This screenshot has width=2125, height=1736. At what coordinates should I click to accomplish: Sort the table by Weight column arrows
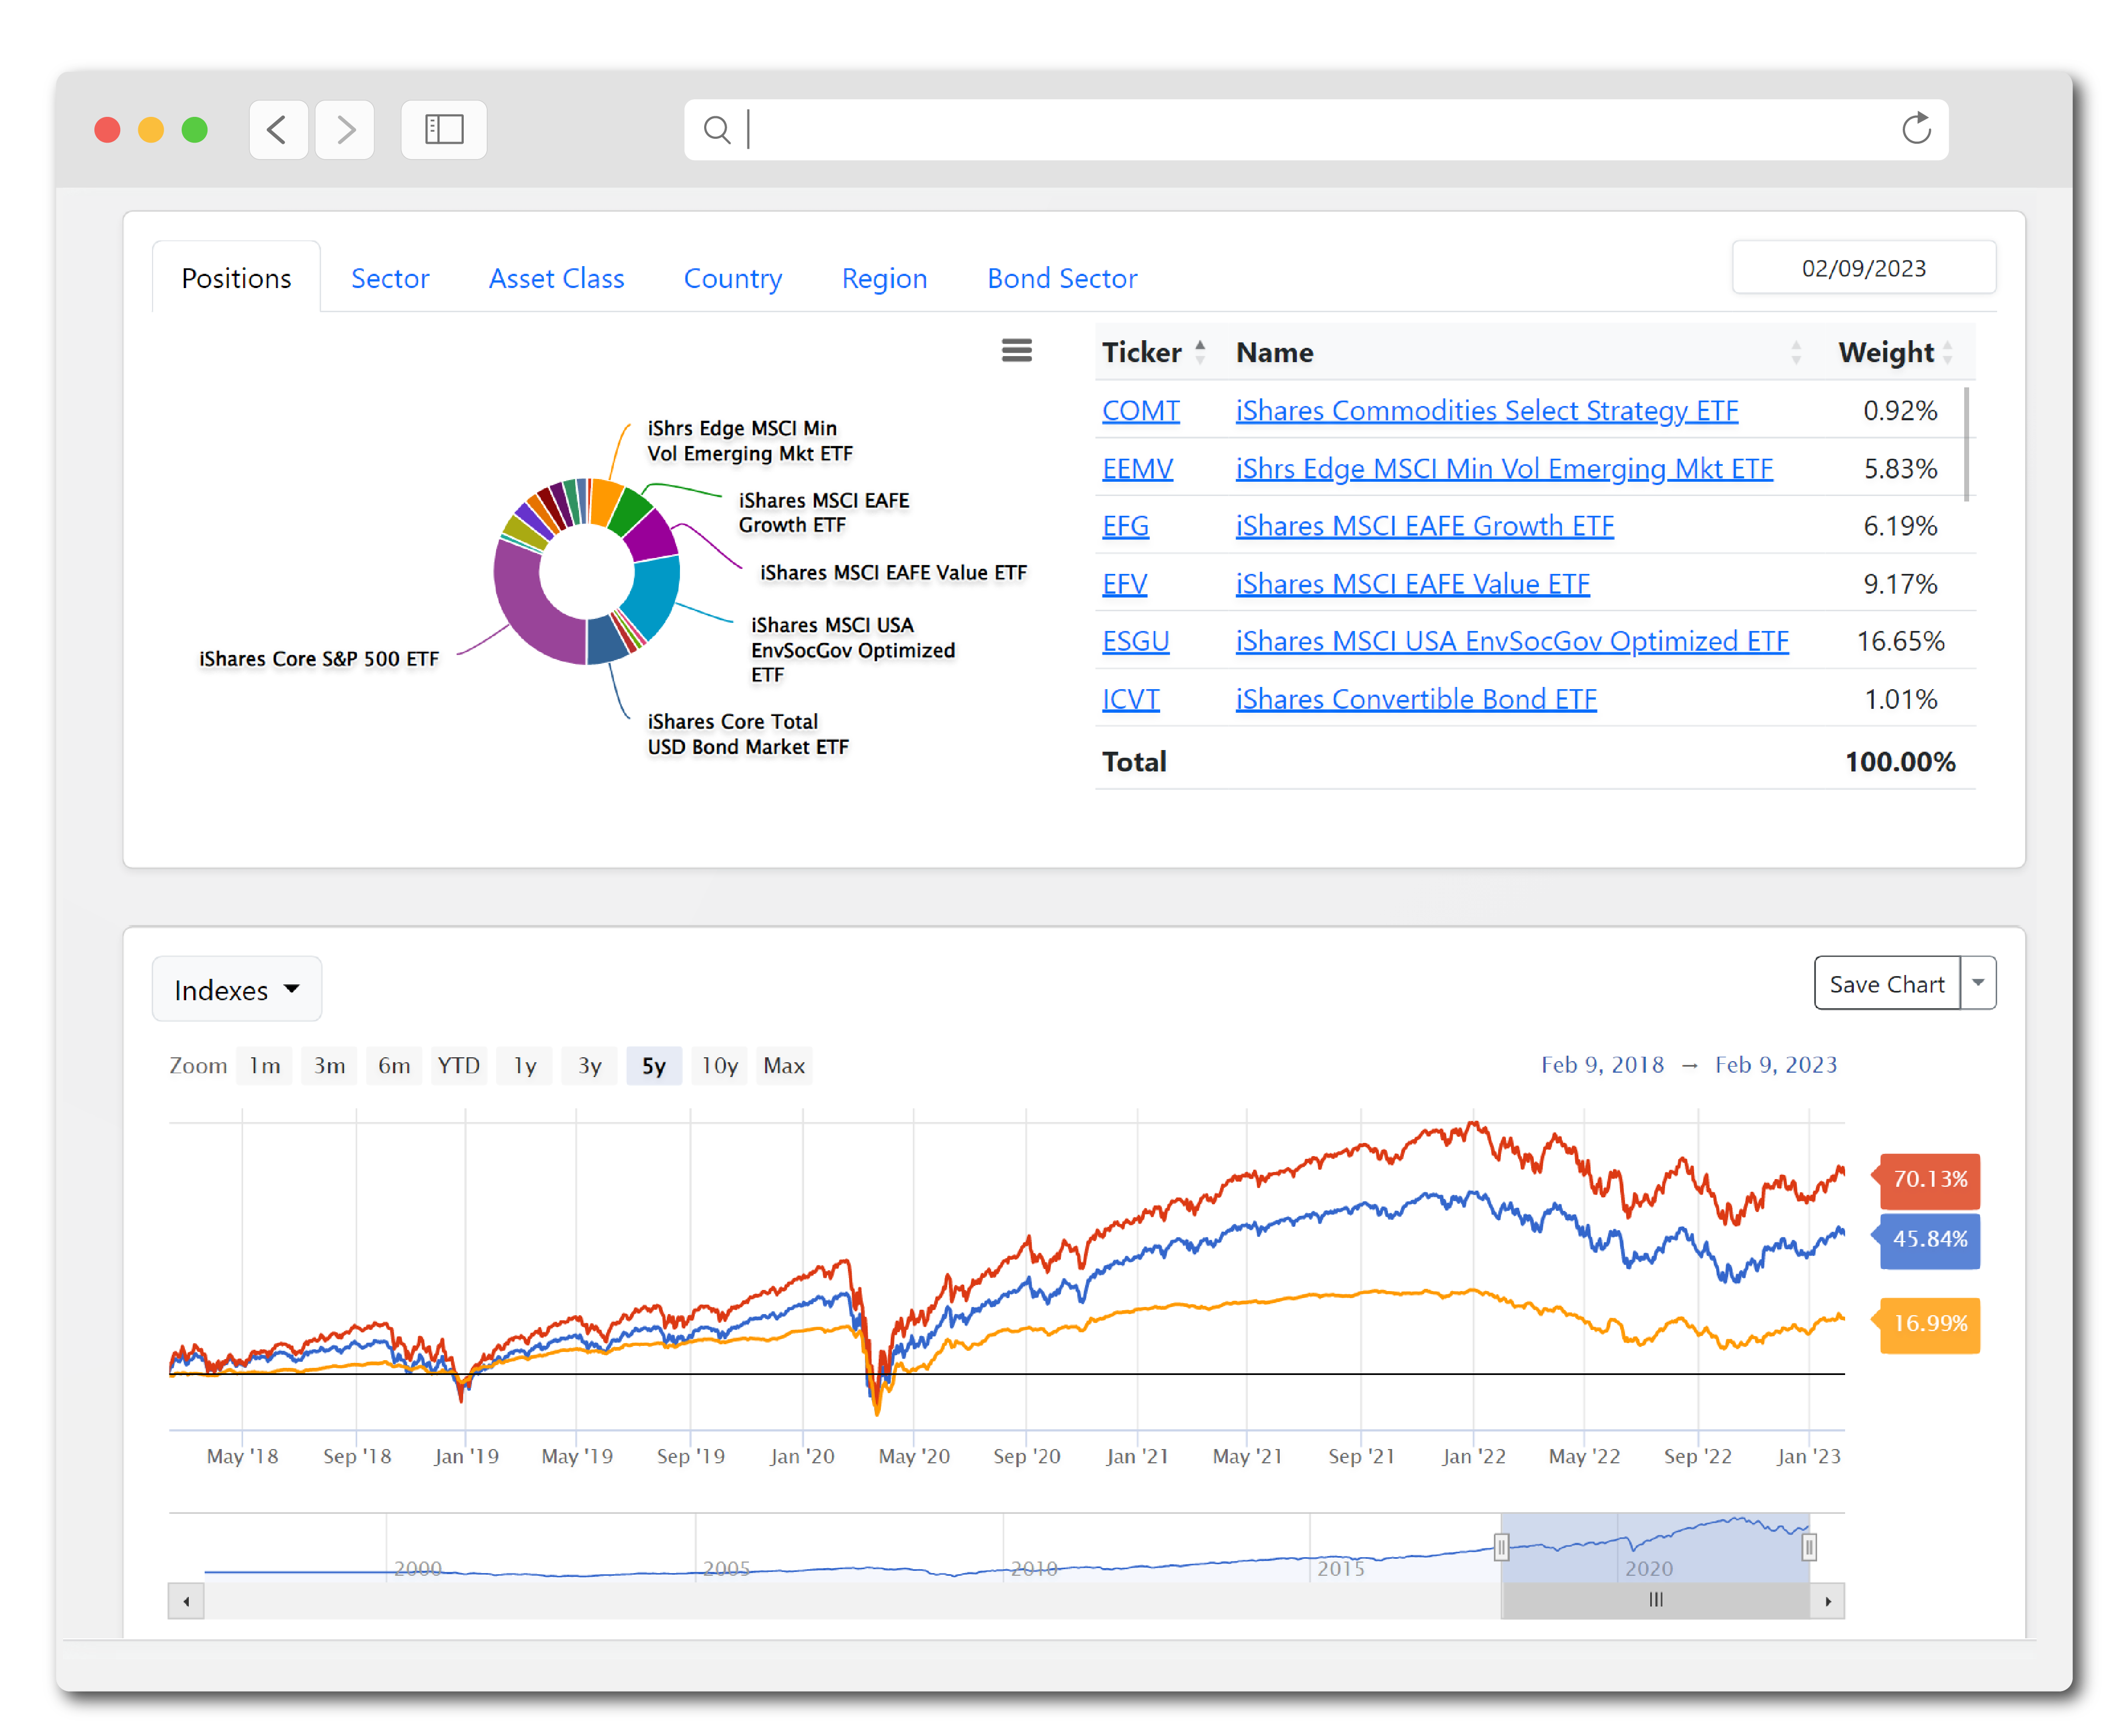pos(1947,352)
